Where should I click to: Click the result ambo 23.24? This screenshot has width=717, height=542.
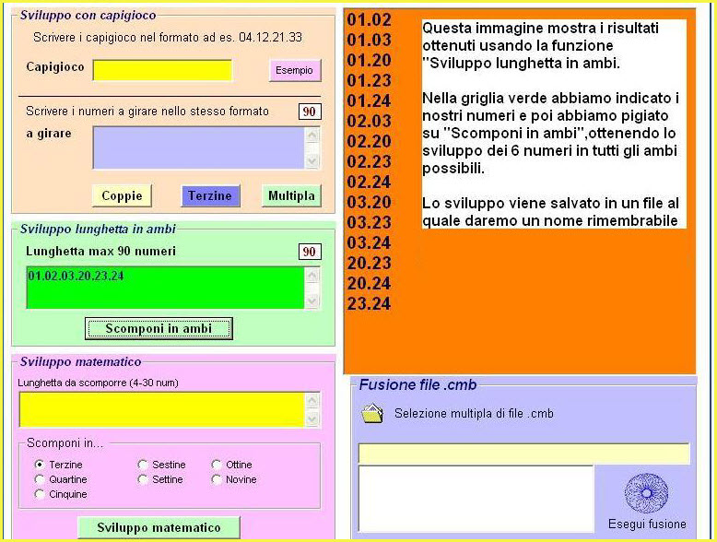369,303
